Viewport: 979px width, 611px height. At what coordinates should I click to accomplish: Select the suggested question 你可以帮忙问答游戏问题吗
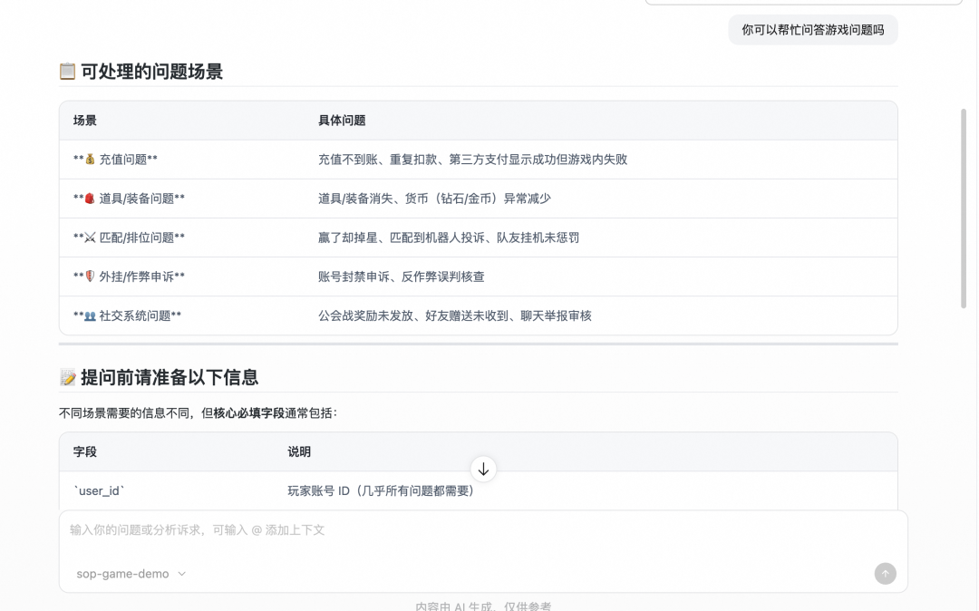tap(812, 30)
